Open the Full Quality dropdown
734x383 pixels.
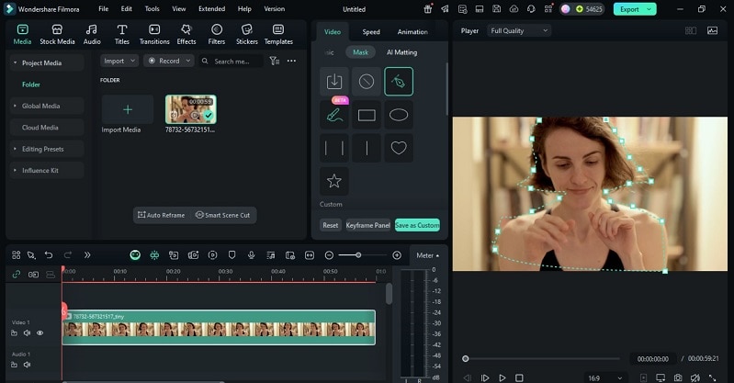(519, 30)
